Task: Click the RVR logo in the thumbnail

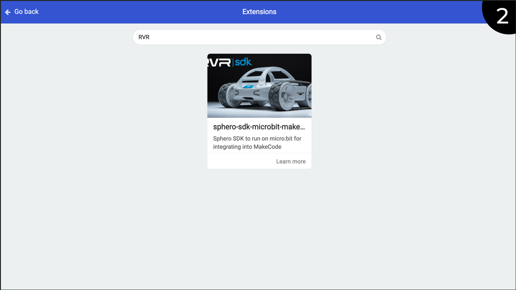Action: tap(218, 62)
